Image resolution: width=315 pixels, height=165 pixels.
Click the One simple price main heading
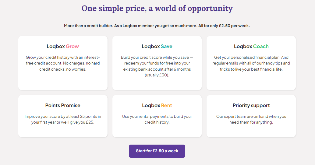point(157,8)
